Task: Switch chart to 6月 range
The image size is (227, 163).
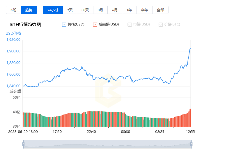Action: (x=115, y=10)
